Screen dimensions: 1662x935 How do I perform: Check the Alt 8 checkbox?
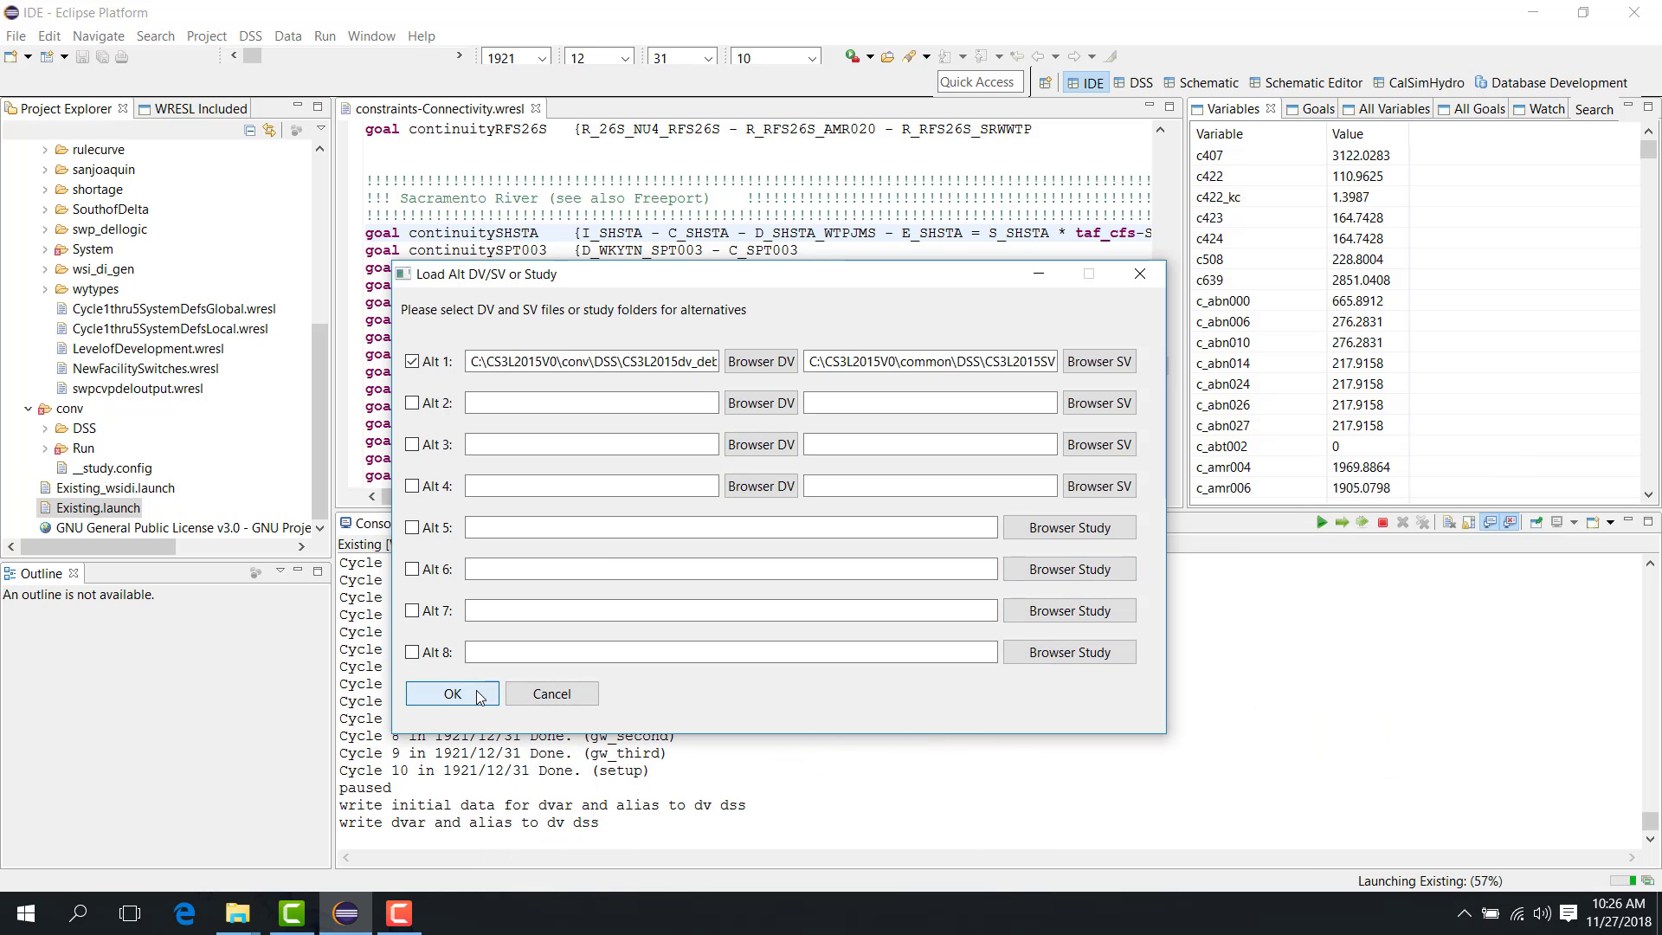[412, 652]
